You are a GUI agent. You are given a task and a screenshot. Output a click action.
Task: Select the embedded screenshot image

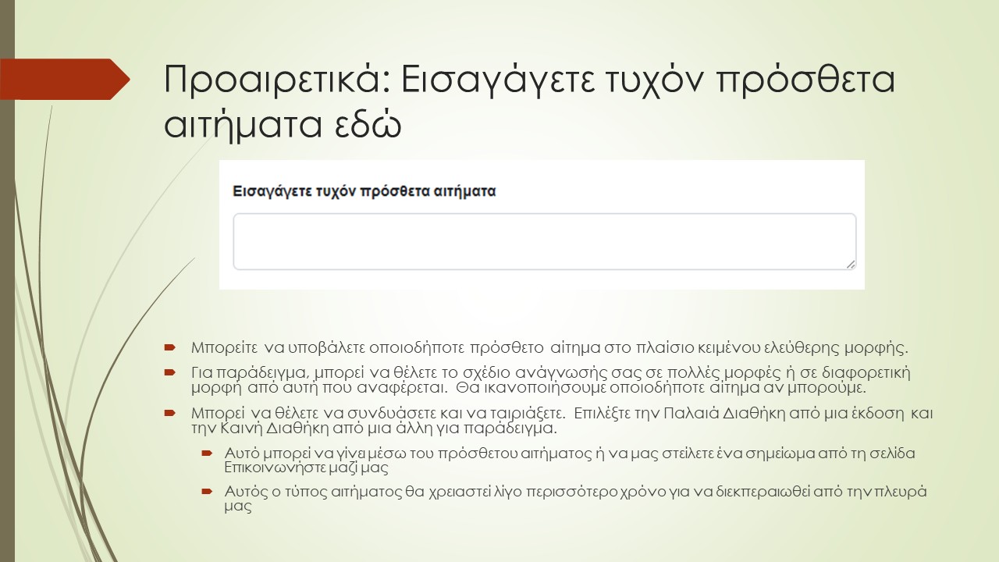point(544,224)
